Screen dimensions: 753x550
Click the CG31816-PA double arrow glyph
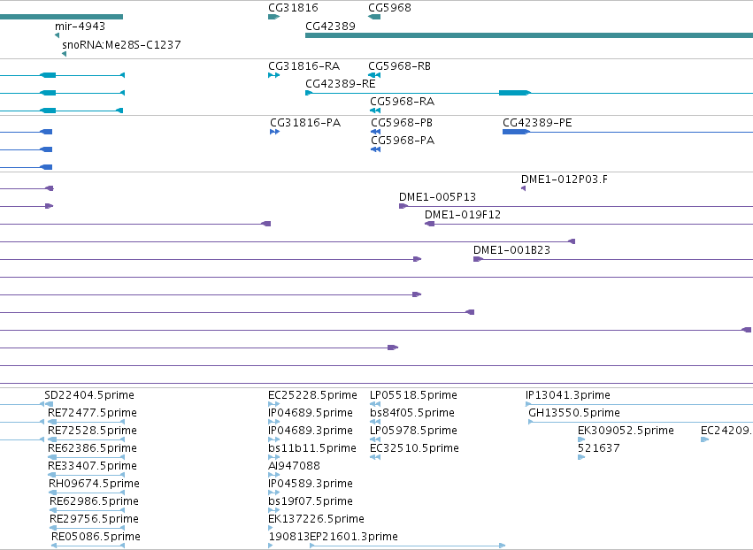(274, 132)
